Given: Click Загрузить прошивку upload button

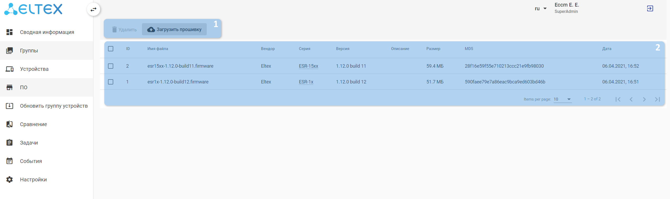Looking at the screenshot, I should (174, 29).
